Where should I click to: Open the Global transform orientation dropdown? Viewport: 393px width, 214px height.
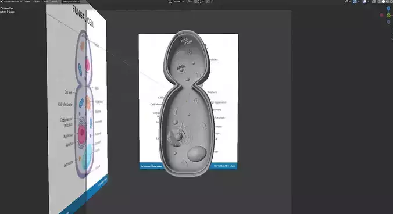pos(177,2)
